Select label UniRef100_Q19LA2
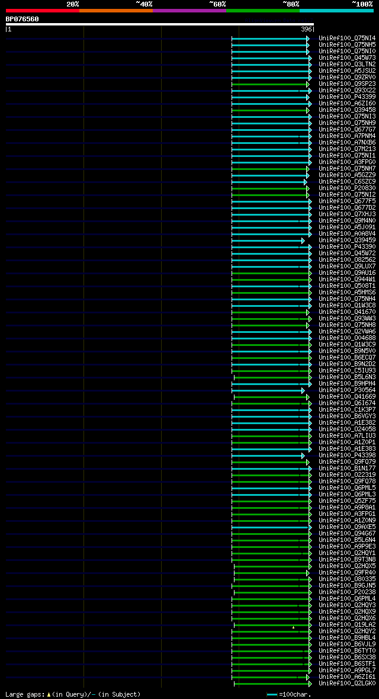This screenshot has height=699, width=379. pyautogui.click(x=348, y=624)
